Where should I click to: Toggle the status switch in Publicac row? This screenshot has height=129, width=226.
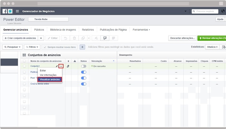(x=84, y=72)
